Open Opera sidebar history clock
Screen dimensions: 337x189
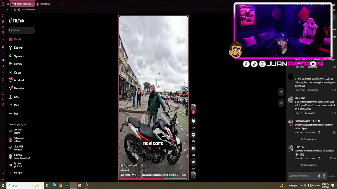[x=3, y=93]
